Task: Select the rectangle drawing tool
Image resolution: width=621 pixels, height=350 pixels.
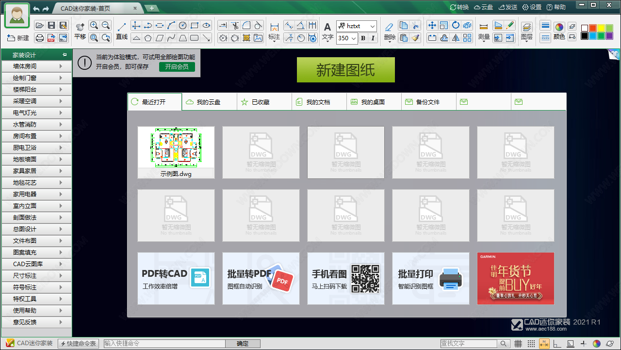Action: point(195,25)
